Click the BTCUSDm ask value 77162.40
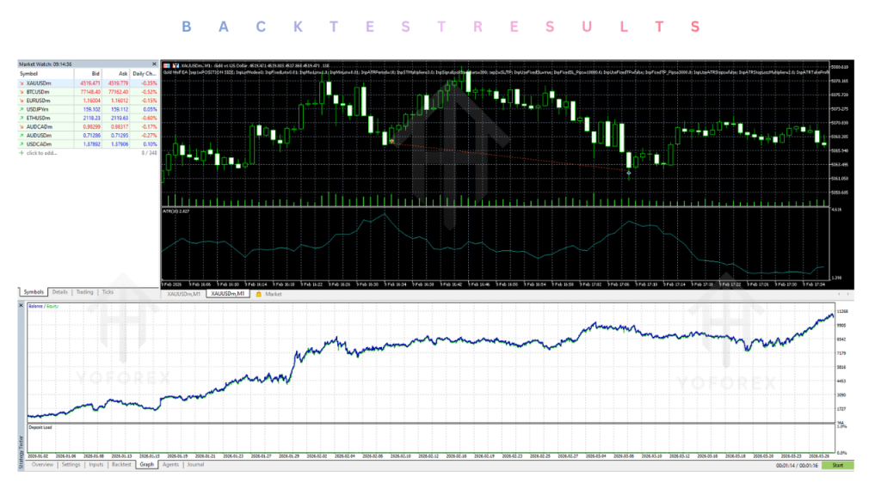The image size is (881, 495). click(x=118, y=92)
